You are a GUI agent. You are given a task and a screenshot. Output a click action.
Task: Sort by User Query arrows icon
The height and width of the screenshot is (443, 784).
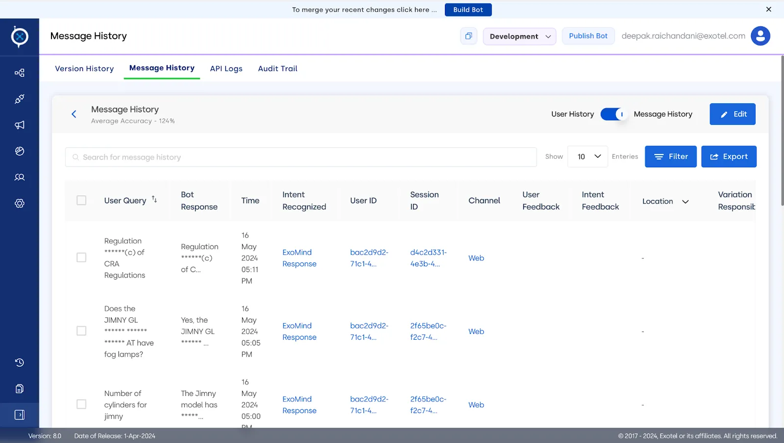(x=154, y=199)
